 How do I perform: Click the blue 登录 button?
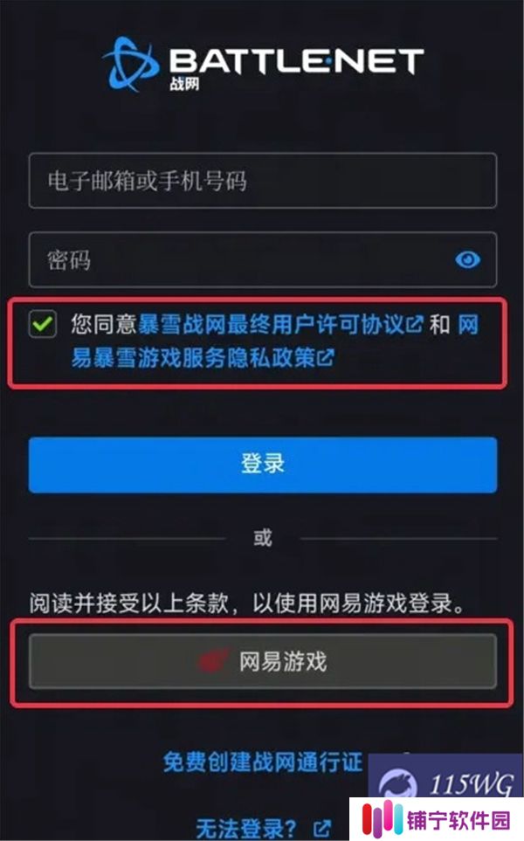tap(263, 465)
